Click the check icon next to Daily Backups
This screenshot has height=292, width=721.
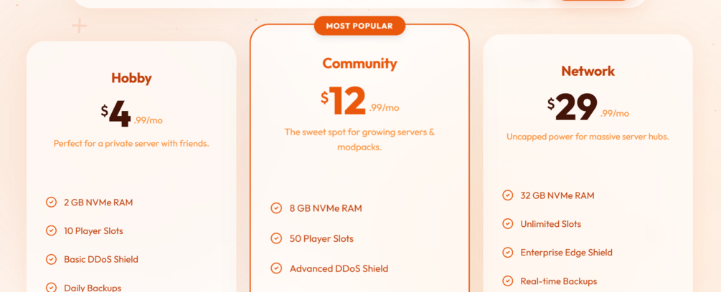point(51,288)
